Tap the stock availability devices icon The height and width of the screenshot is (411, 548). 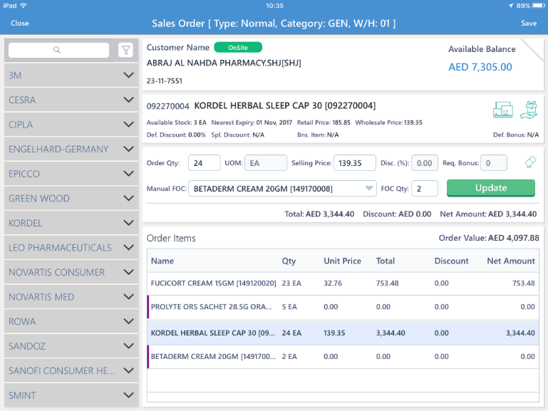pos(503,110)
